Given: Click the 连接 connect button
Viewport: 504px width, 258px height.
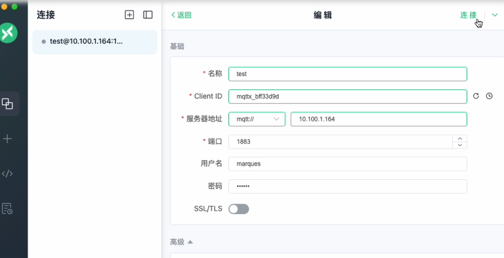Looking at the screenshot, I should click(469, 15).
